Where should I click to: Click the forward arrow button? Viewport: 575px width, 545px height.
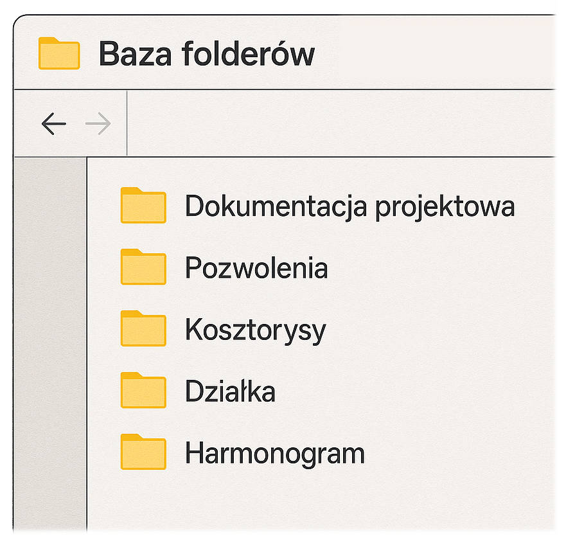[98, 123]
